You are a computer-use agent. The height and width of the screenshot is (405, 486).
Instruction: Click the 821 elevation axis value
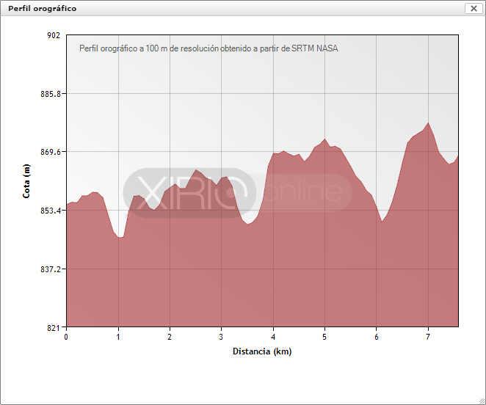(x=54, y=327)
